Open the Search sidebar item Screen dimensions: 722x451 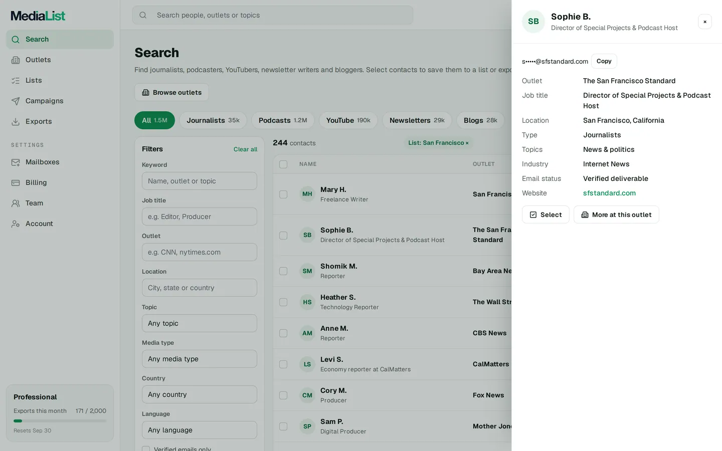[x=60, y=39]
